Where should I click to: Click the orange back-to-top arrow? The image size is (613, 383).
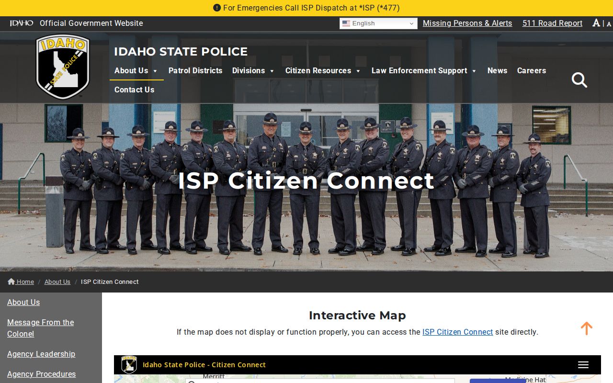point(587,328)
